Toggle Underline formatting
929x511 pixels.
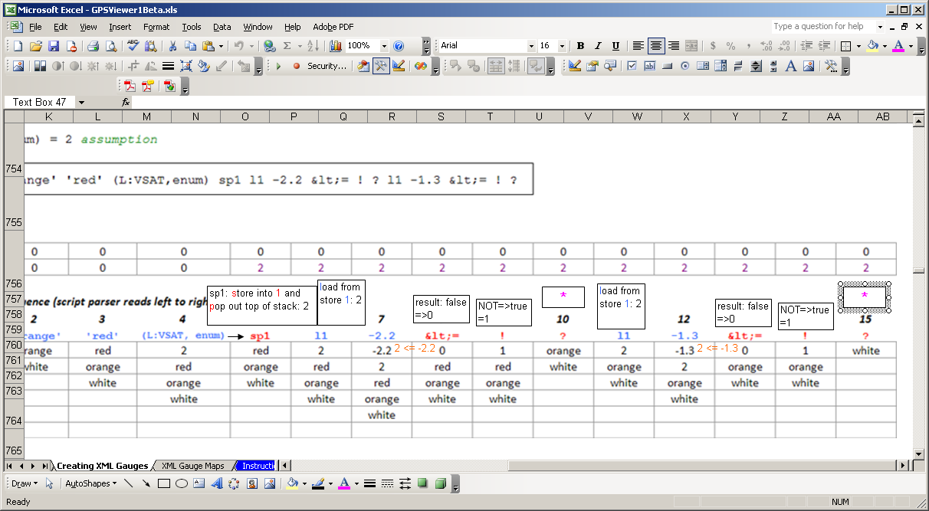click(616, 46)
